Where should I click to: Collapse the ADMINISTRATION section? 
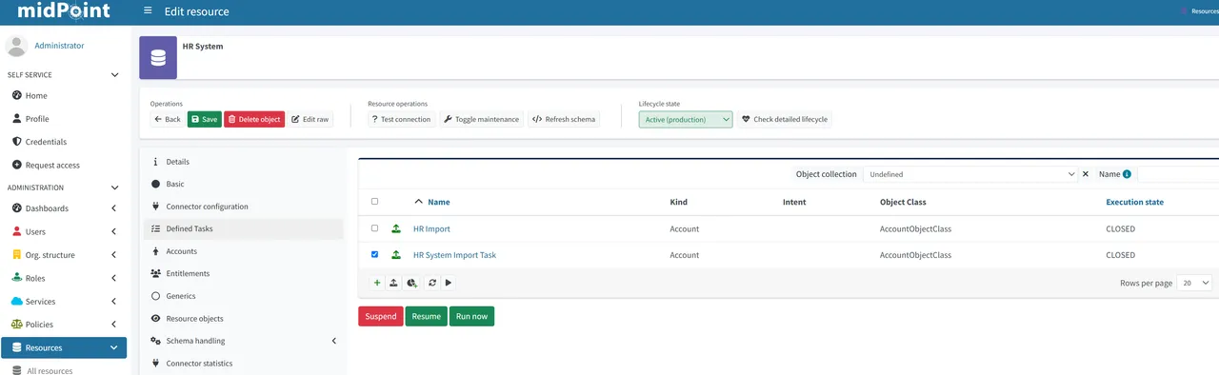(x=115, y=187)
